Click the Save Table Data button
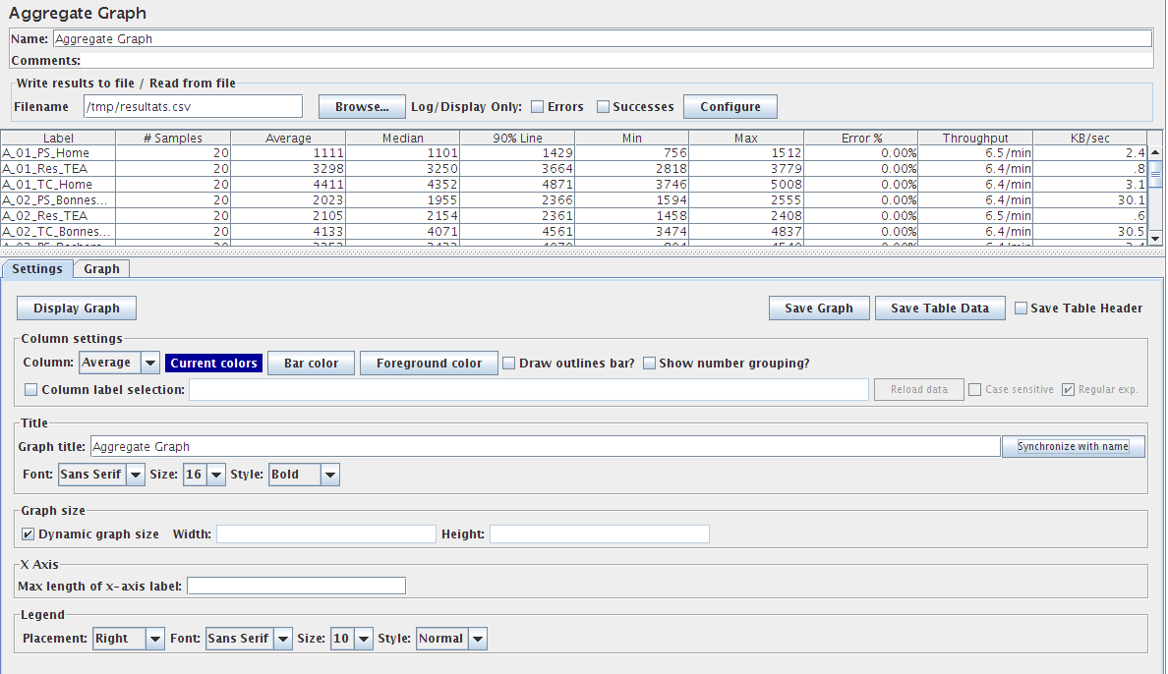 point(939,308)
